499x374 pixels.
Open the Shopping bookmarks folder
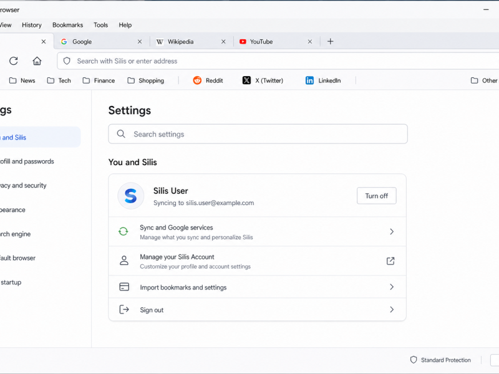(x=146, y=80)
